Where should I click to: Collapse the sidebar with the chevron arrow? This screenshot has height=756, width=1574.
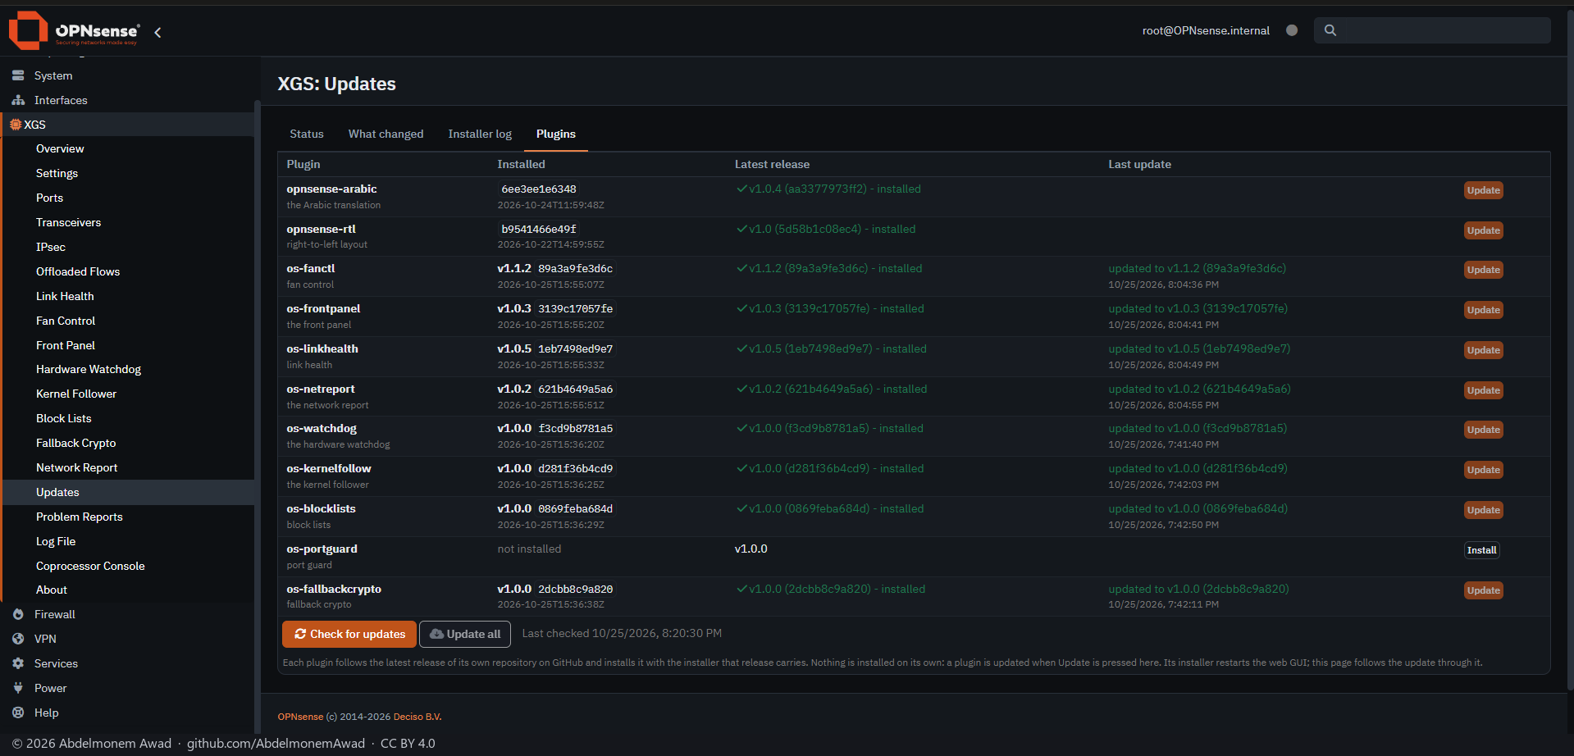[x=157, y=32]
